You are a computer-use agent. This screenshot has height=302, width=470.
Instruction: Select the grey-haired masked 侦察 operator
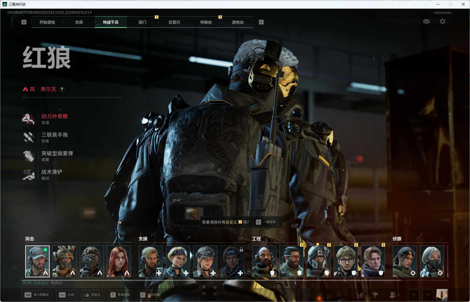point(432,261)
